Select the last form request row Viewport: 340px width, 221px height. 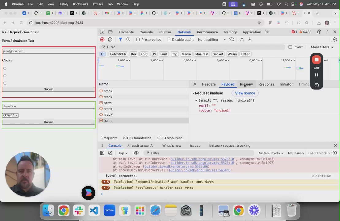tap(143, 121)
